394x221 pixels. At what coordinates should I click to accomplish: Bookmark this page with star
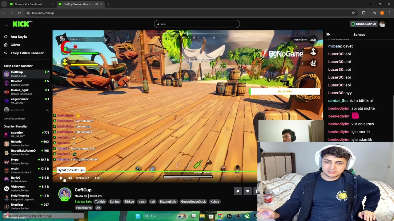(x=353, y=13)
